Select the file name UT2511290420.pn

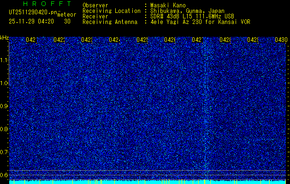[33, 12]
